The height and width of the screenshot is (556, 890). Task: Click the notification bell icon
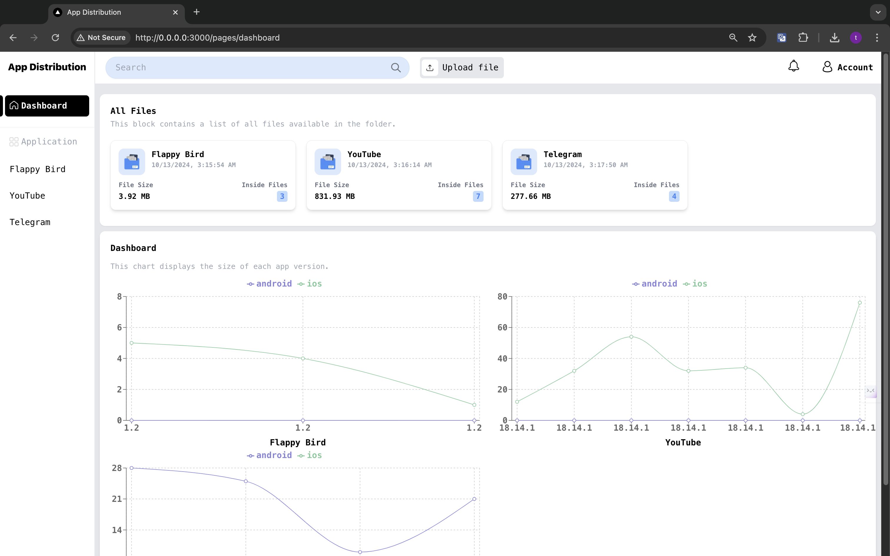pyautogui.click(x=793, y=66)
